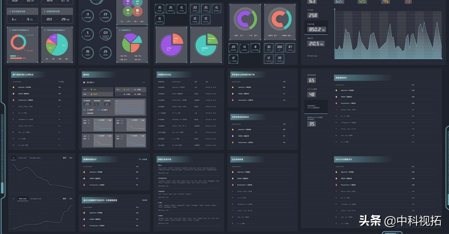Click the large area chart at top right
449x234 pixels.
388,34
